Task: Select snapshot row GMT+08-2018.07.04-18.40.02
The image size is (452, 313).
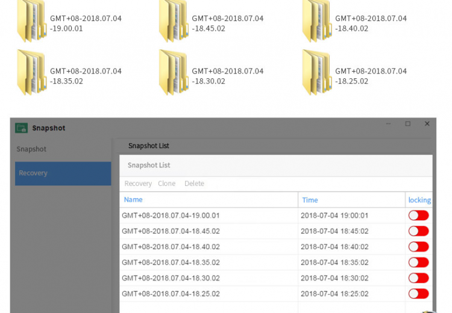Action: (171, 247)
